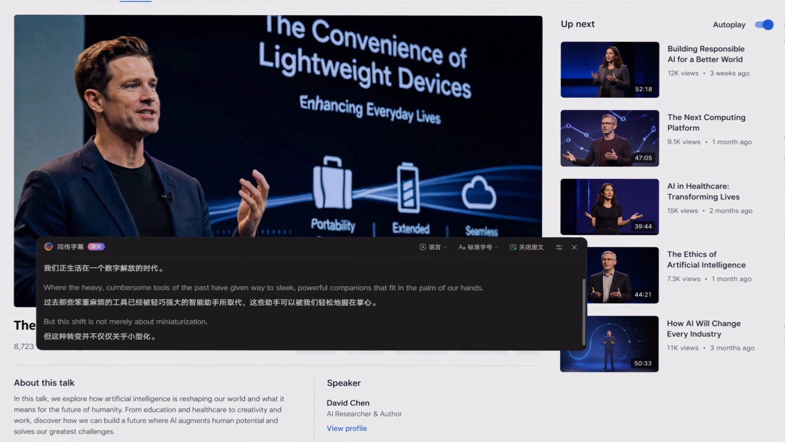Click the David Chen speaker name
Screen dimensions: 785x442
348,403
